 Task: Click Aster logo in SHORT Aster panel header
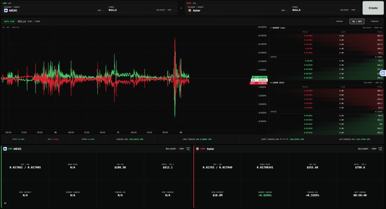(198, 149)
